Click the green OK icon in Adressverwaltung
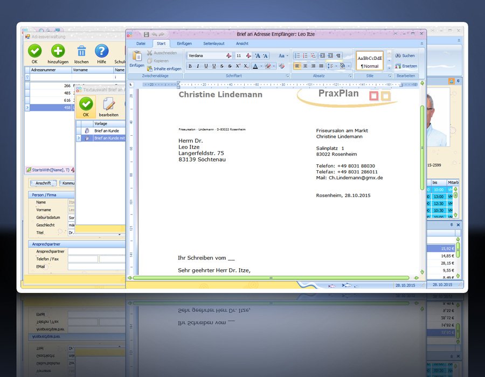 tap(34, 51)
